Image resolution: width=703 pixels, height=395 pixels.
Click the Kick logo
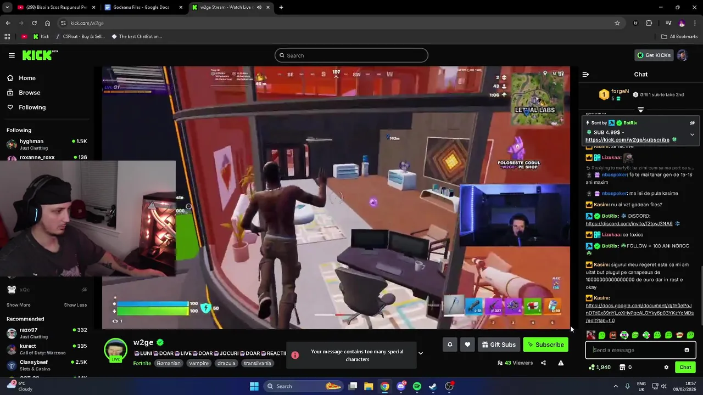[40, 55]
